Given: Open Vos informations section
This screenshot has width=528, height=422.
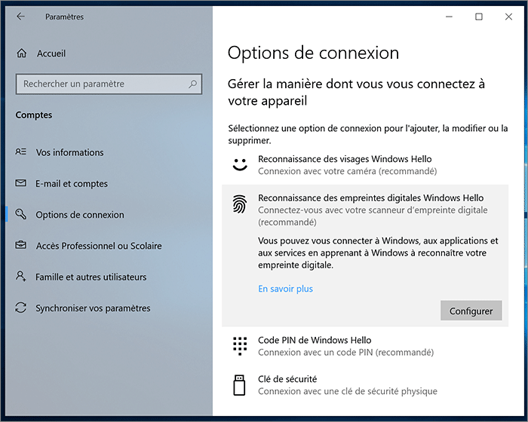Looking at the screenshot, I should (x=69, y=152).
